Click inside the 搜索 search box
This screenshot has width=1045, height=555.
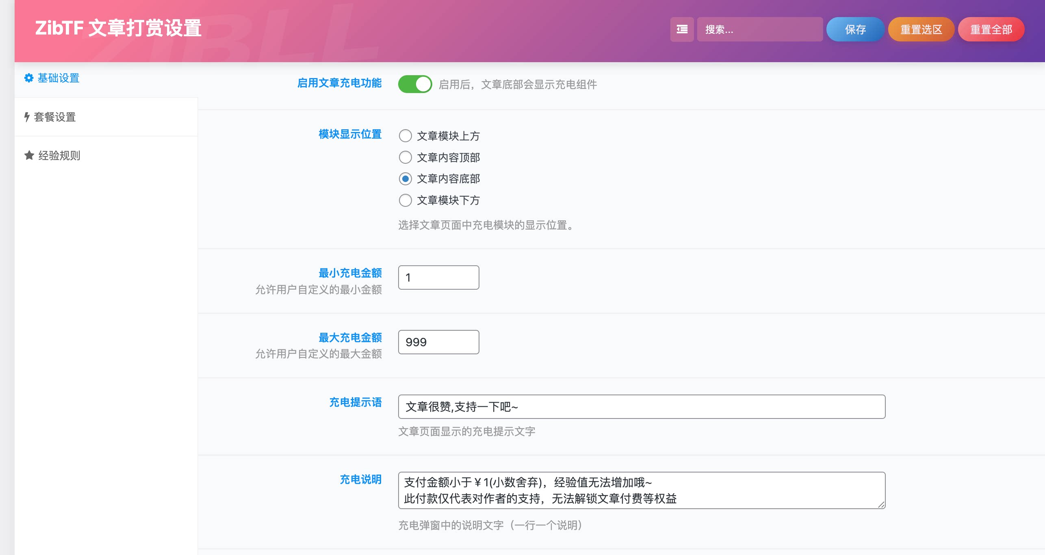(760, 29)
